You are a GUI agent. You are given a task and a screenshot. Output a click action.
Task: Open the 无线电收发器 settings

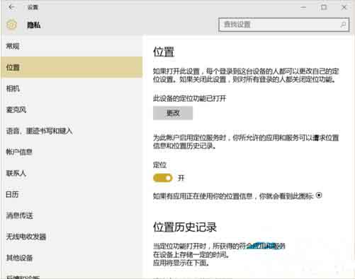coord(72,237)
